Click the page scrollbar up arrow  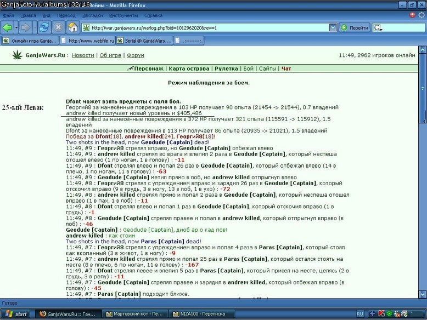423,50
